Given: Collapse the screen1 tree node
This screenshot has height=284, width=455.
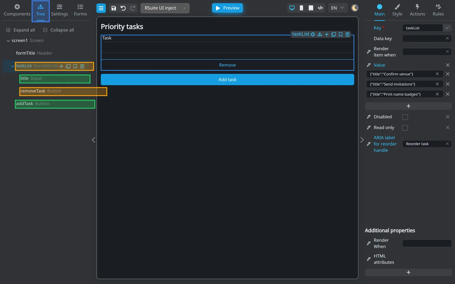Looking at the screenshot, I should pyautogui.click(x=8, y=41).
